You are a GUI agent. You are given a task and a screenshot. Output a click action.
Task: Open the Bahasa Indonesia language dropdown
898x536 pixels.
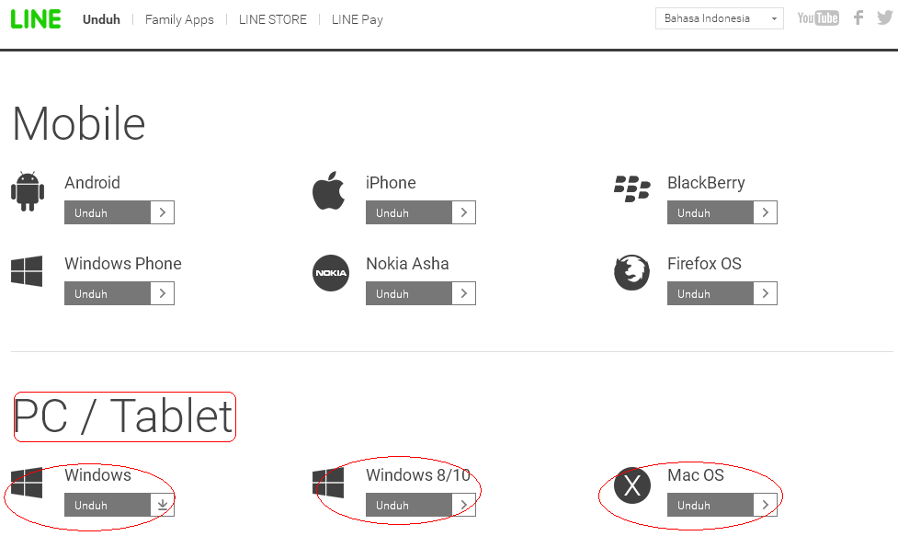[x=719, y=18]
